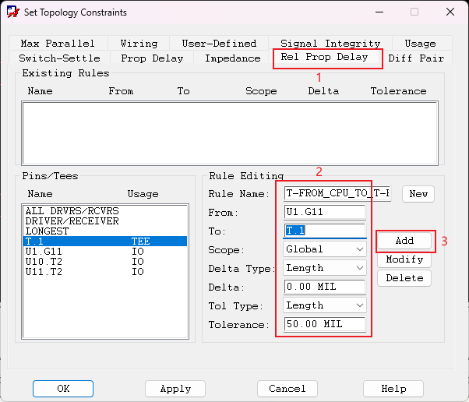469x402 pixels.
Task: Click the Tolerance input field
Action: pyautogui.click(x=324, y=324)
